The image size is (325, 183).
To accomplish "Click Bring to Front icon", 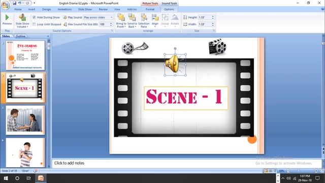I will pyautogui.click(x=121, y=17).
